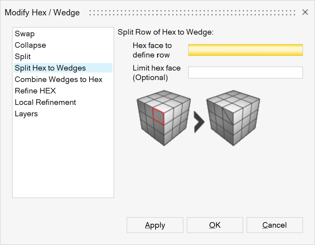The height and width of the screenshot is (245, 315).
Task: Click the split wedge result cube image
Action: coord(233,117)
